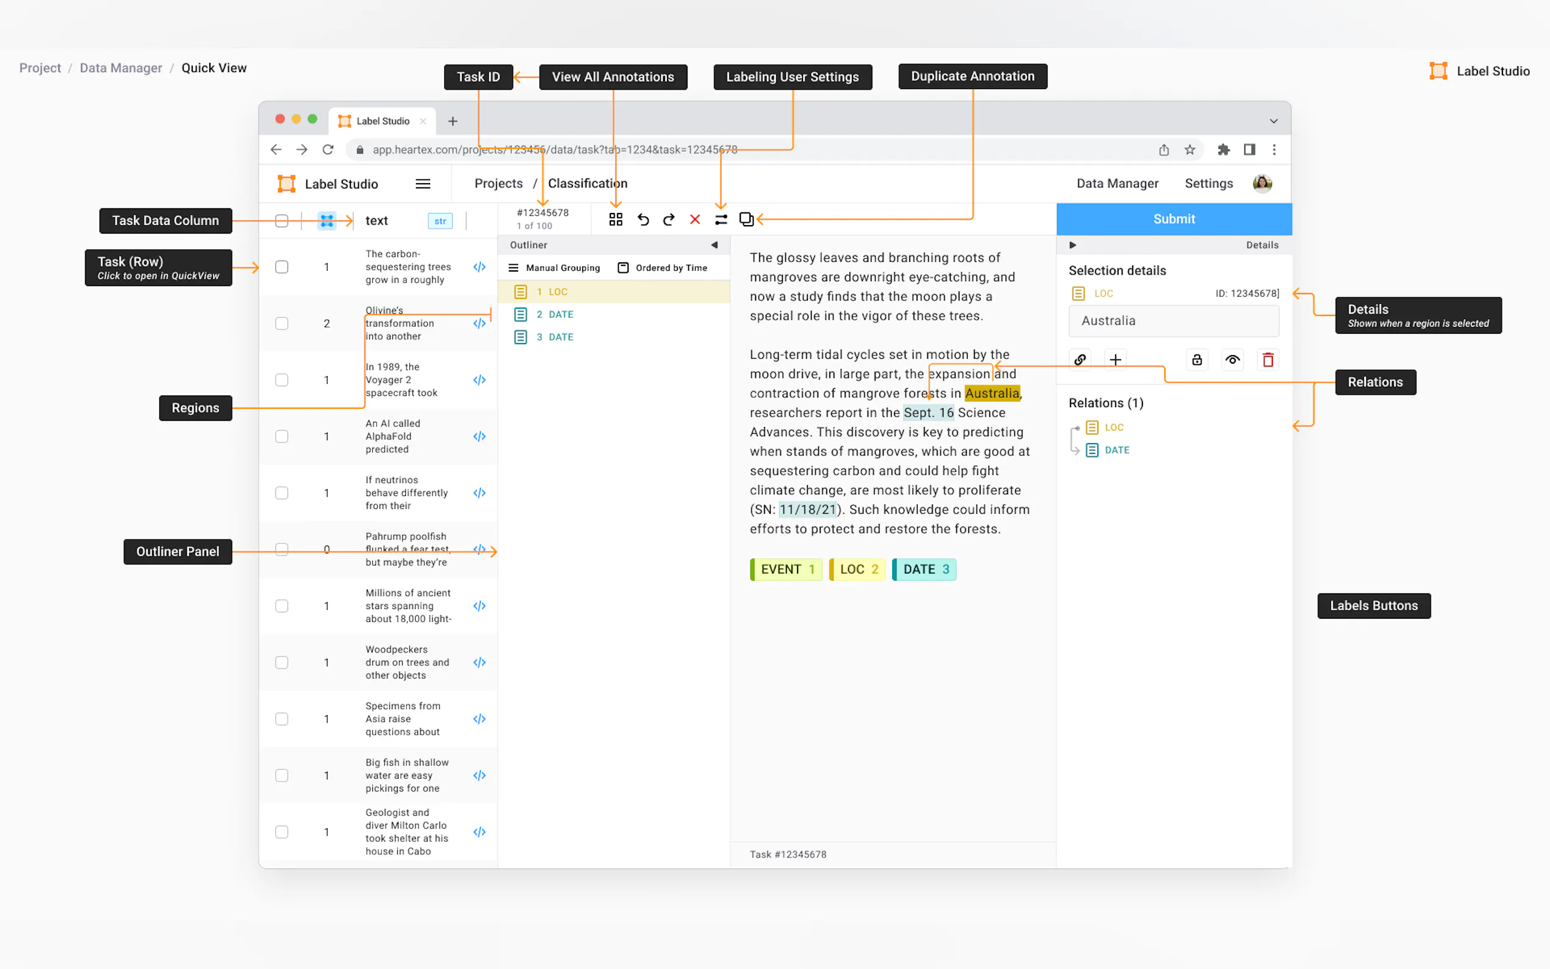
Task: Click the undo arrow in the annotation toolbar
Action: point(643,220)
